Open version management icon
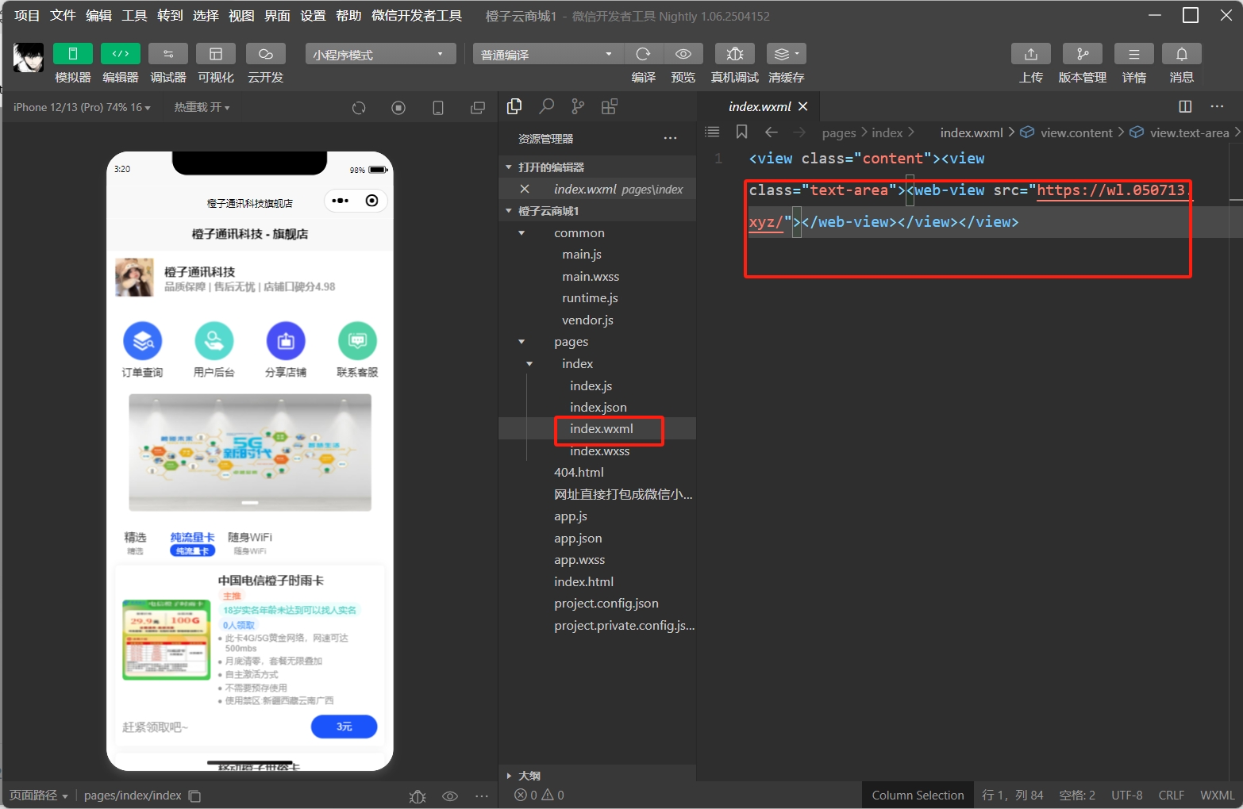The image size is (1243, 809). click(1083, 54)
